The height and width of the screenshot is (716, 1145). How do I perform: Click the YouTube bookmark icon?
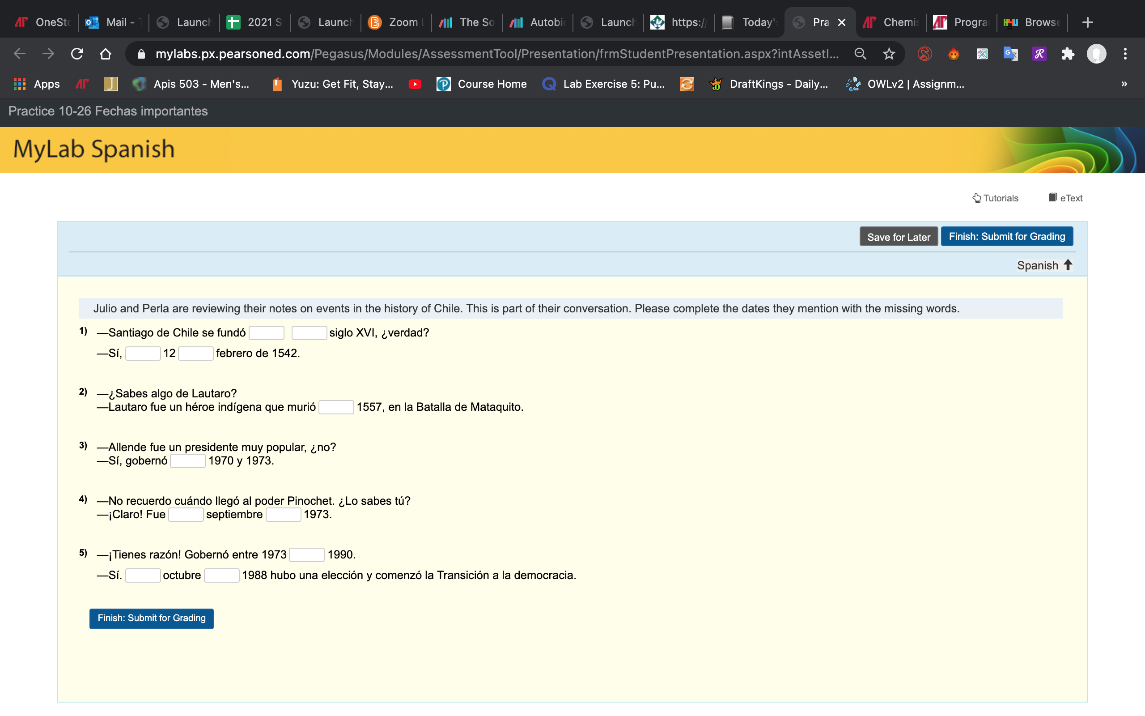415,84
